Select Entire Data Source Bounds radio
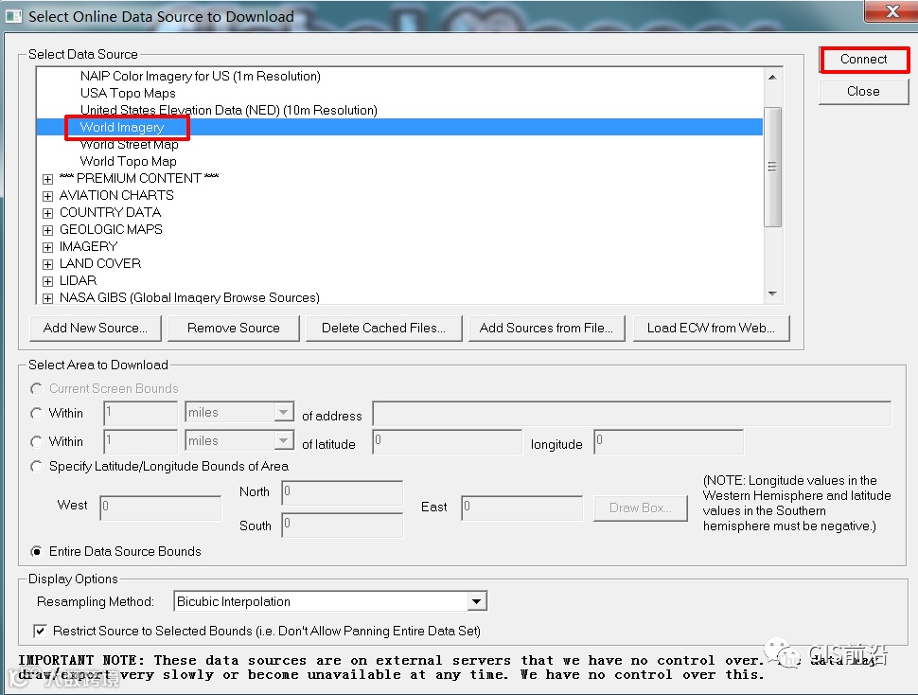918x695 pixels. point(37,552)
